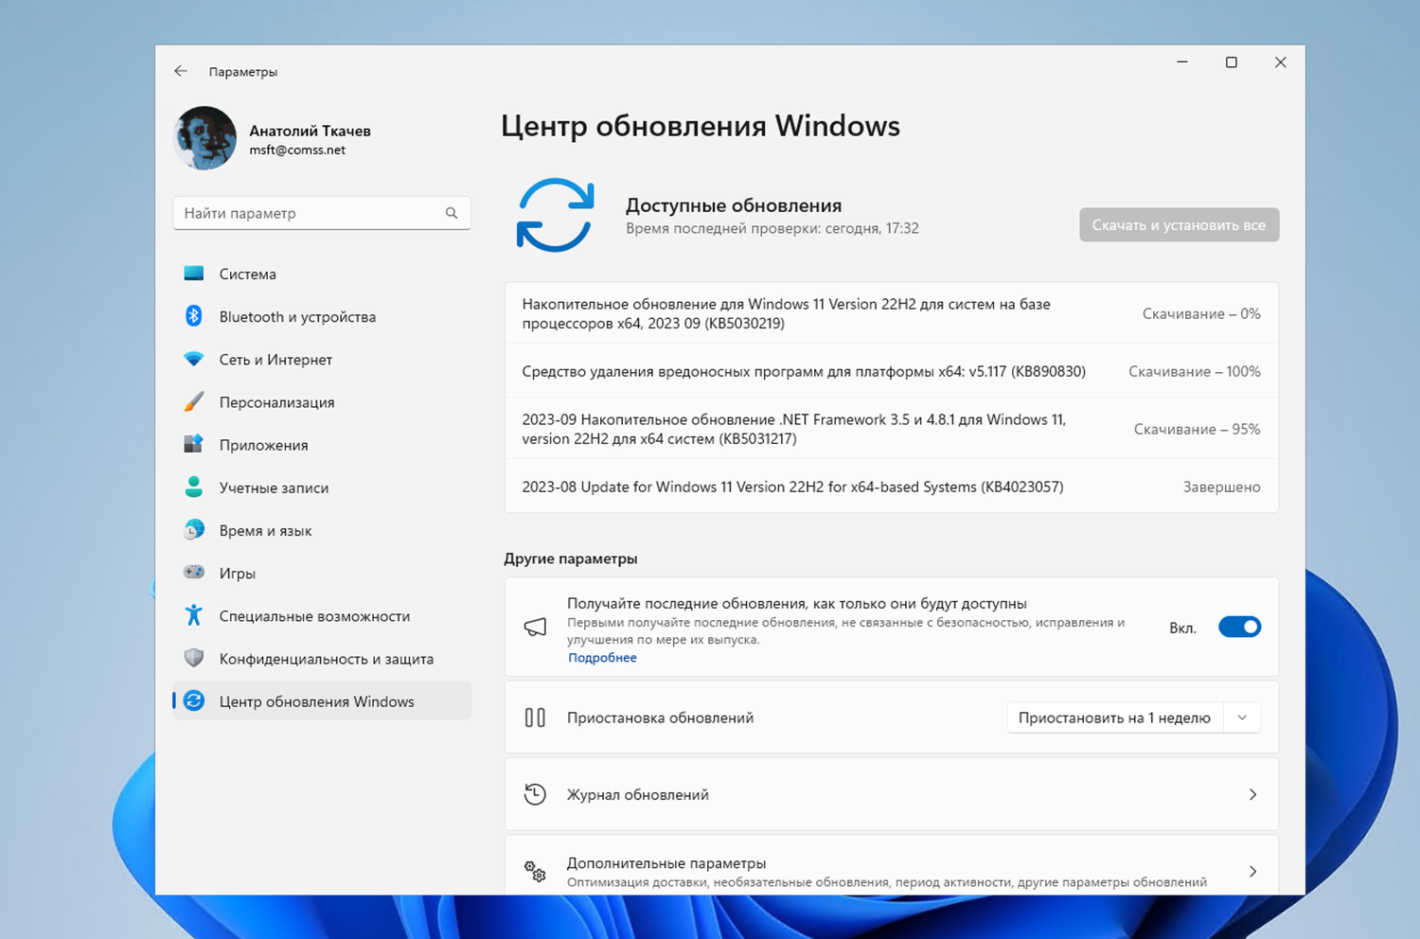Maximize the Параметры window
This screenshot has width=1420, height=939.
tap(1232, 62)
